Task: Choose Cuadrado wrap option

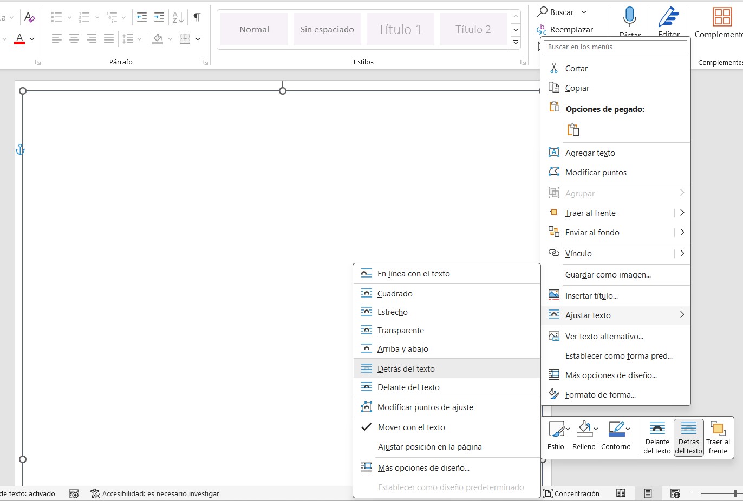Action: (x=447, y=294)
